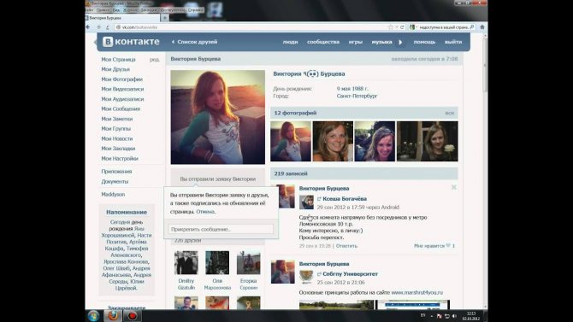
Task: Click the Вы отправили заявку Виктории button
Action: tap(218, 179)
